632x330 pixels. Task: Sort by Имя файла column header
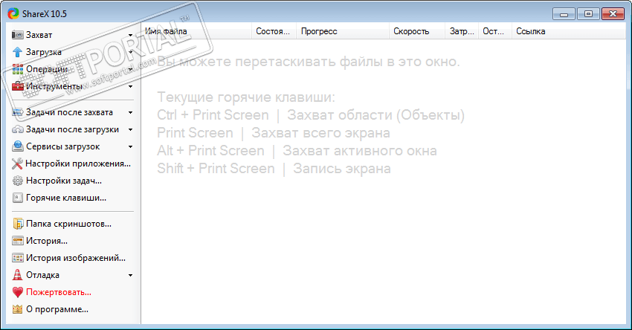pos(196,31)
